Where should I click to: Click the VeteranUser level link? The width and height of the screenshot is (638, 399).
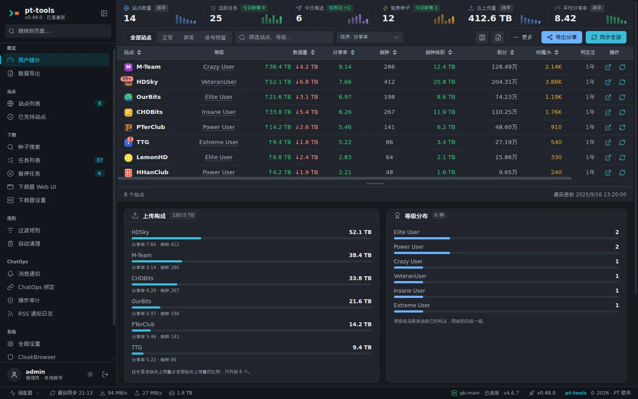tap(219, 82)
